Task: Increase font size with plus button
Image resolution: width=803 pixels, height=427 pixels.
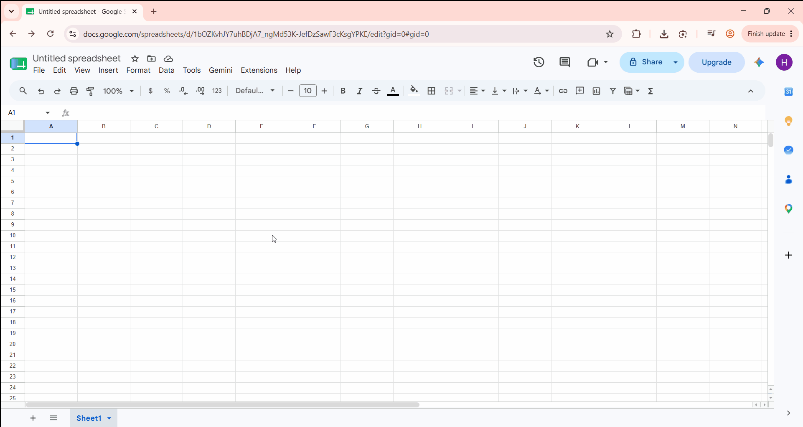Action: point(324,91)
